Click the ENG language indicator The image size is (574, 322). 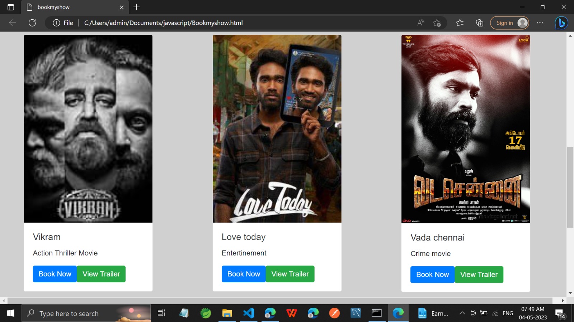(508, 313)
